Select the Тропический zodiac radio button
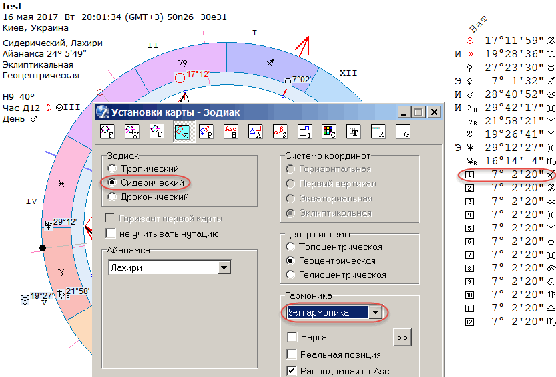 pos(112,168)
